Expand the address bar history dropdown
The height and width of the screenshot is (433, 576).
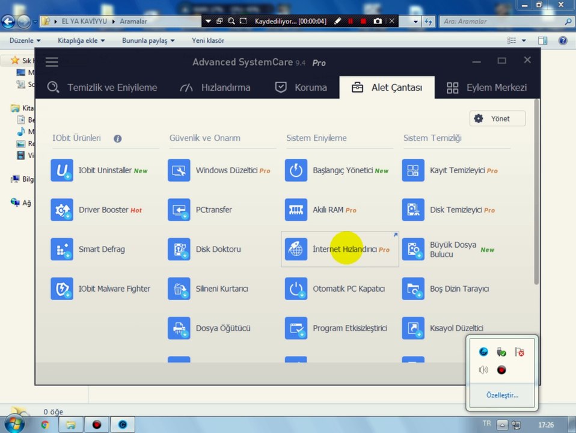click(x=415, y=21)
